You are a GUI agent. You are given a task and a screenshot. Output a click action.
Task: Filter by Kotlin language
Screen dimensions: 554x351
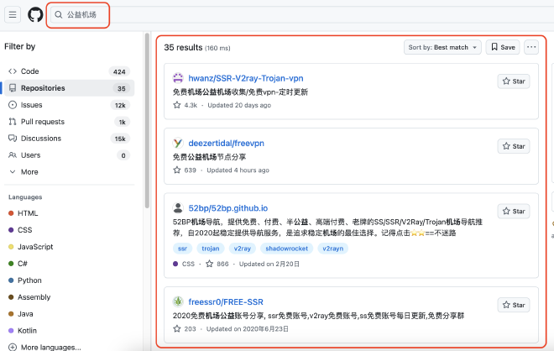[23, 331]
